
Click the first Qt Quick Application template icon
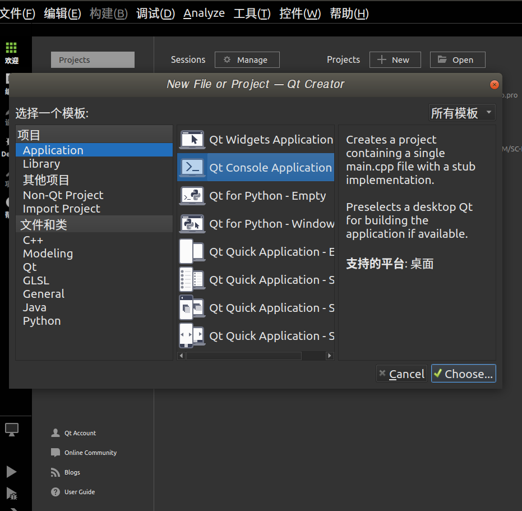coord(191,251)
